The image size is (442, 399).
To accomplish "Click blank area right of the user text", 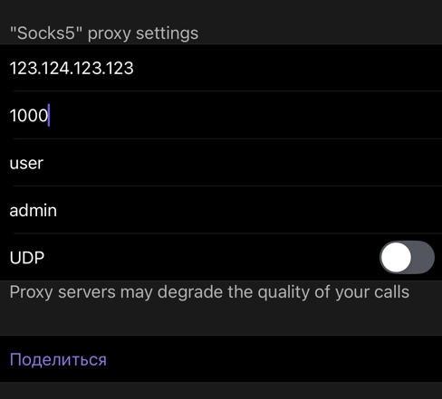I will (242, 163).
